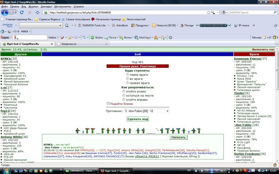This screenshot has height=174, width=279.
Task: Click the taskbar item '[396566025] - Окно'
Action: click(x=81, y=171)
